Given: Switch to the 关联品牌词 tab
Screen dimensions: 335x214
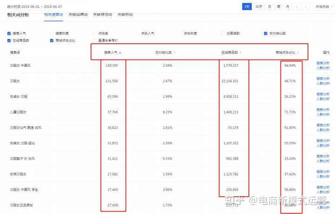Looking at the screenshot, I should (x=77, y=15).
